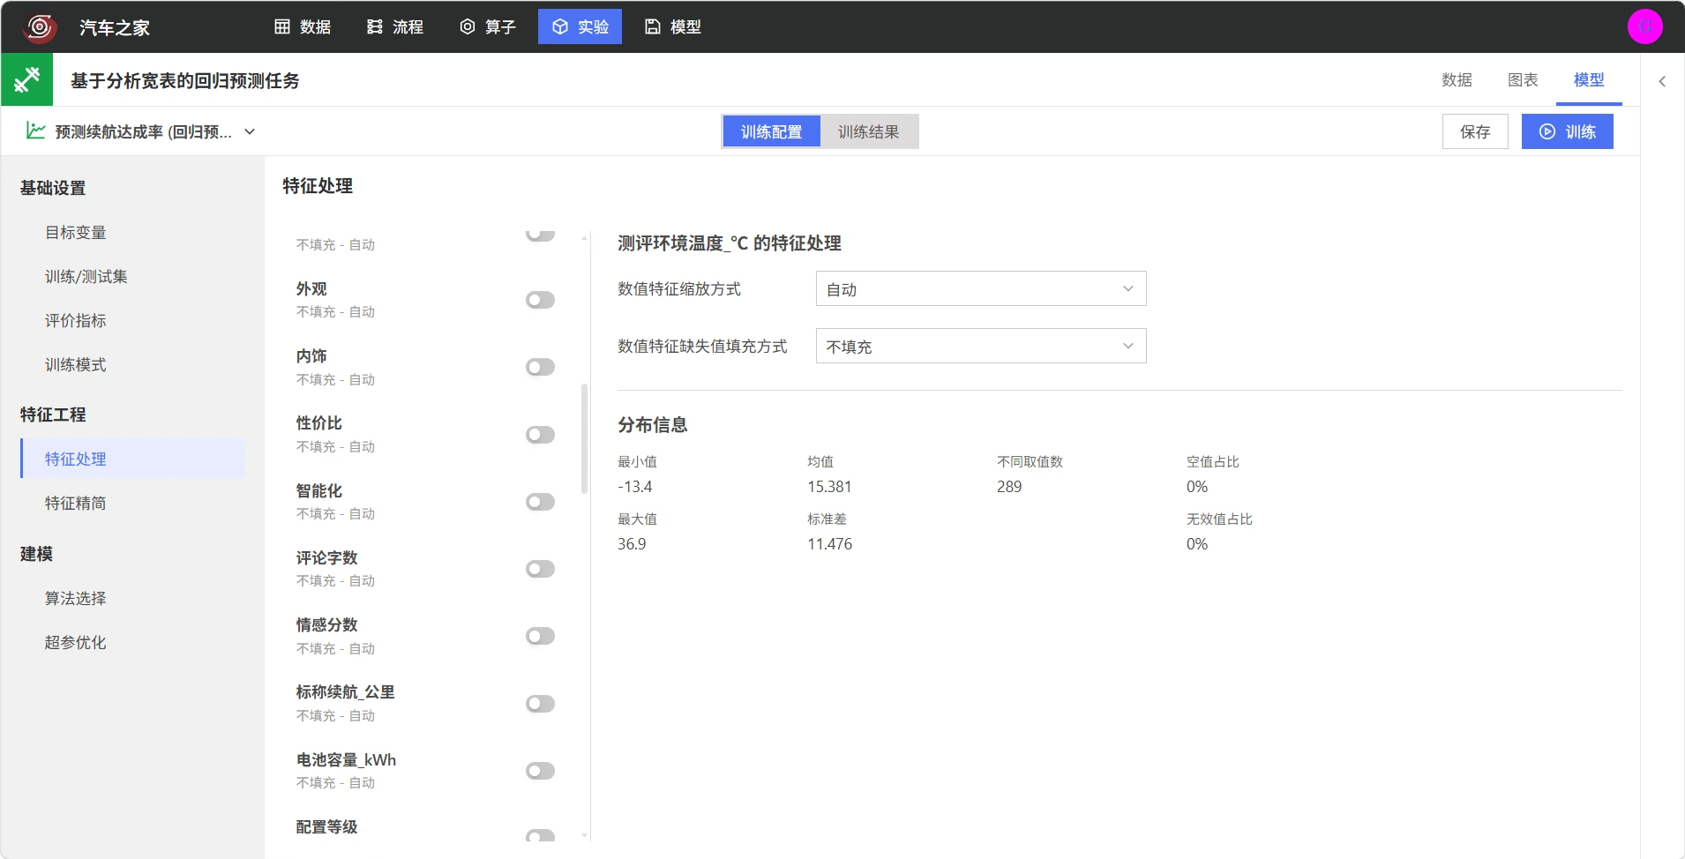Open 超参优化 in the sidebar
The width and height of the screenshot is (1685, 859).
click(76, 642)
